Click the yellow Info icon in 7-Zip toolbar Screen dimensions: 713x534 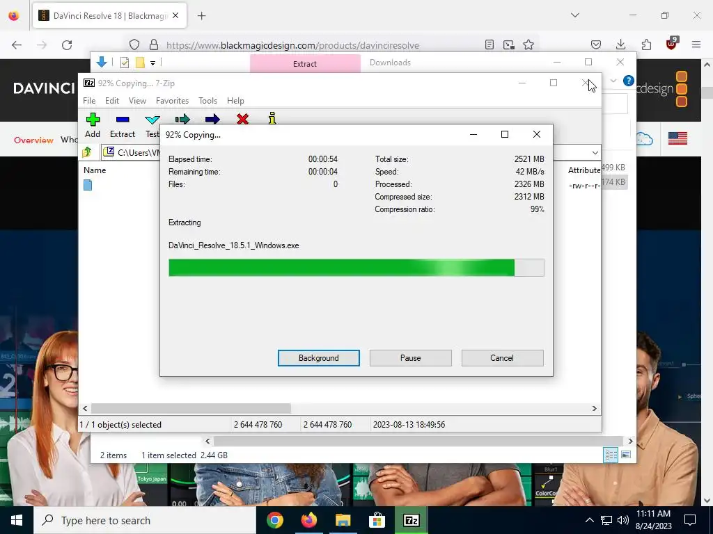272,118
